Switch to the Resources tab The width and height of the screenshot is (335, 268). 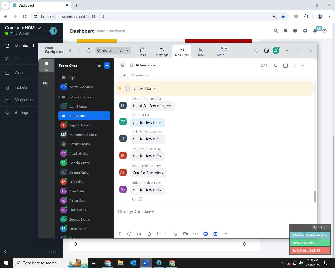140,75
